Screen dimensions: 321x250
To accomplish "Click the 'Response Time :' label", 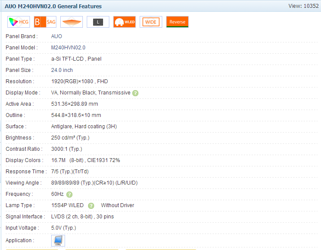I will point(26,172).
